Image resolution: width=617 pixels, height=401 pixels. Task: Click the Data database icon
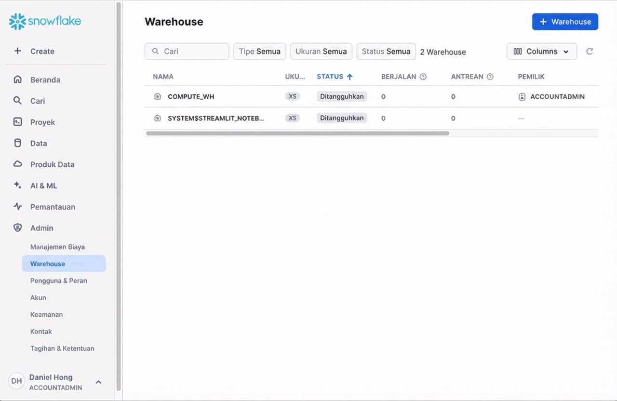[x=18, y=143]
